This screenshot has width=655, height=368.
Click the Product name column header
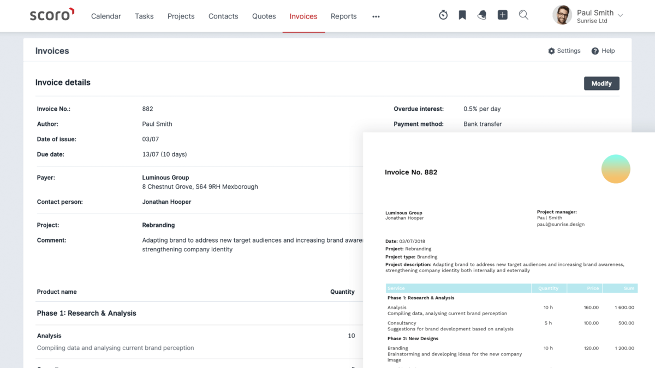(57, 292)
